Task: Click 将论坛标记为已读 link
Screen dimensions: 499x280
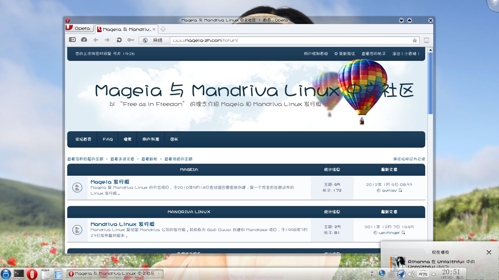Action: [x=409, y=159]
